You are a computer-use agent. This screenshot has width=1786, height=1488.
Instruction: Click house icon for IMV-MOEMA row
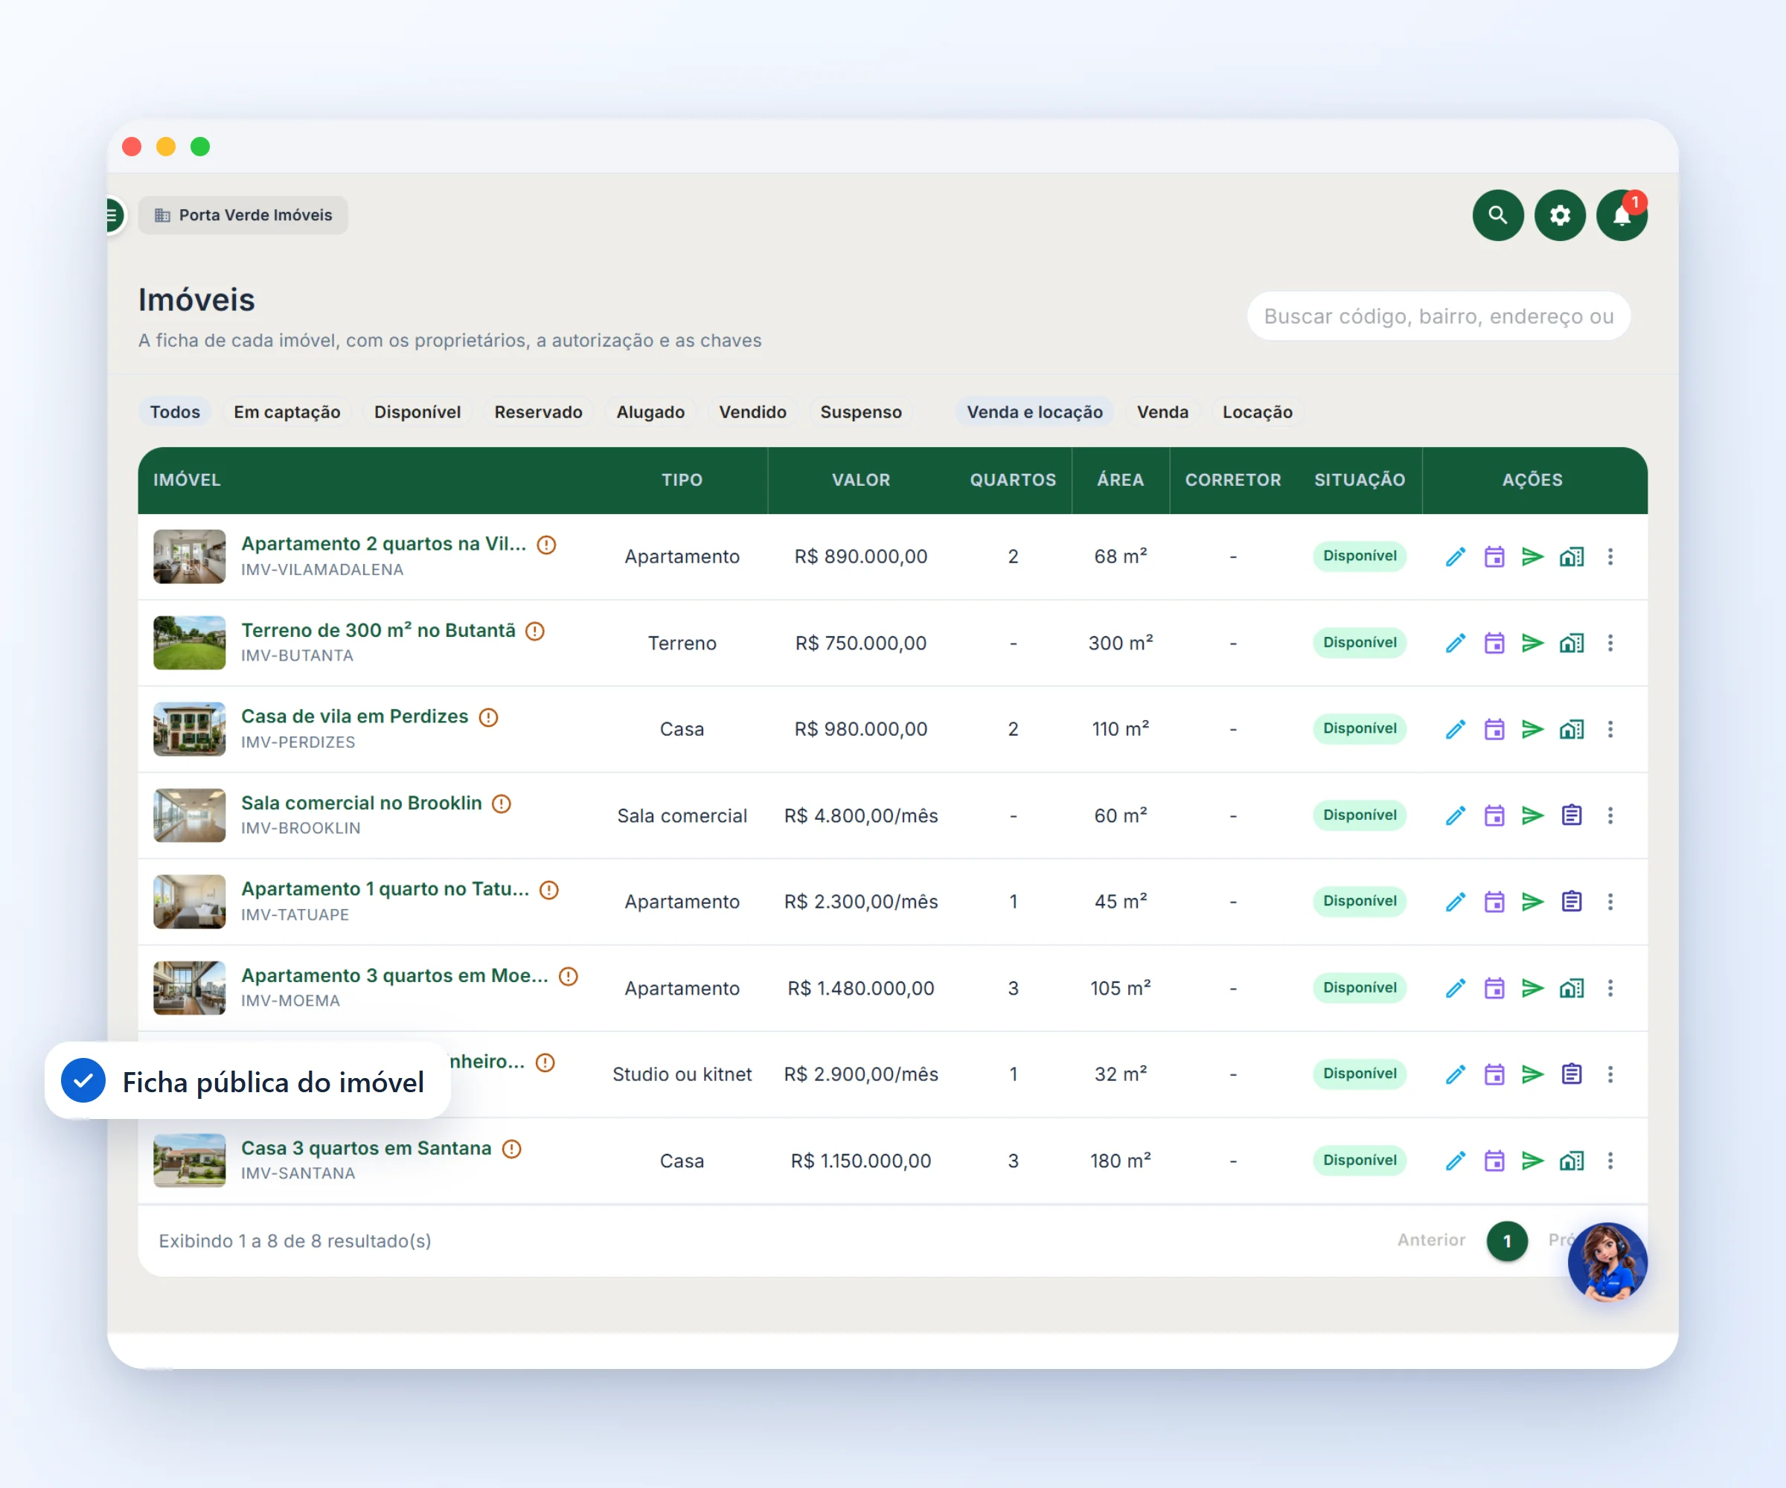click(1571, 988)
